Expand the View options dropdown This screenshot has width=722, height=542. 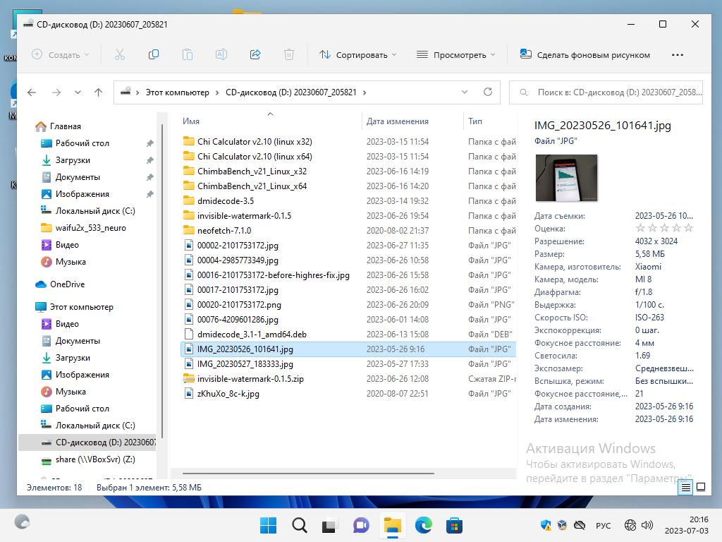(x=455, y=54)
